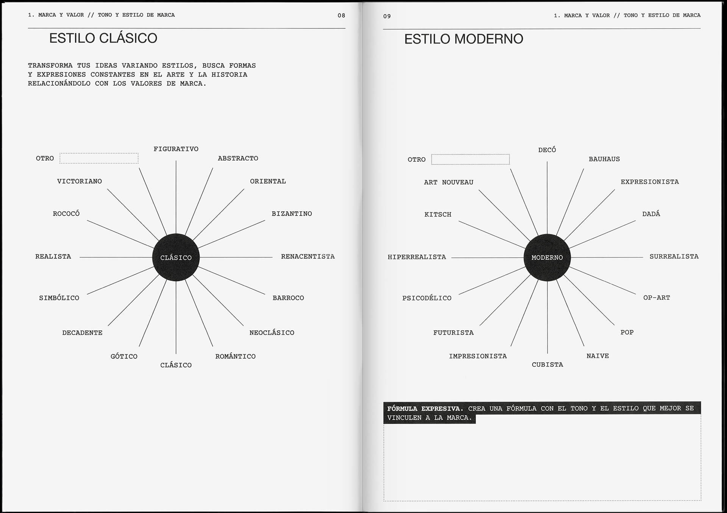Select the central CLÁSICO black circle
Screen dimensions: 727x513
(x=176, y=257)
